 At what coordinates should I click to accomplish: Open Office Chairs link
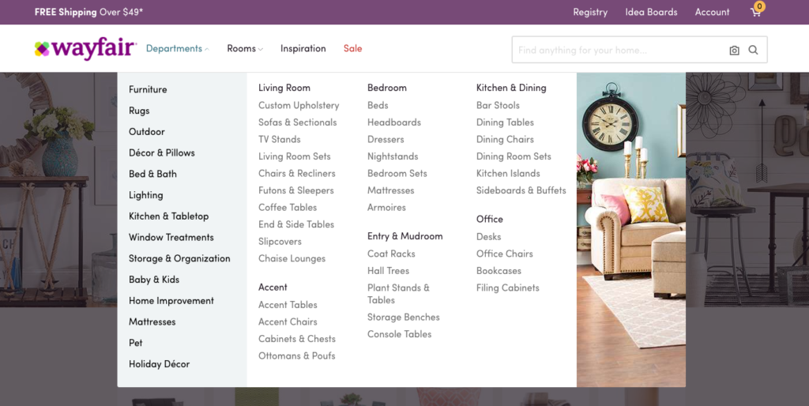505,254
